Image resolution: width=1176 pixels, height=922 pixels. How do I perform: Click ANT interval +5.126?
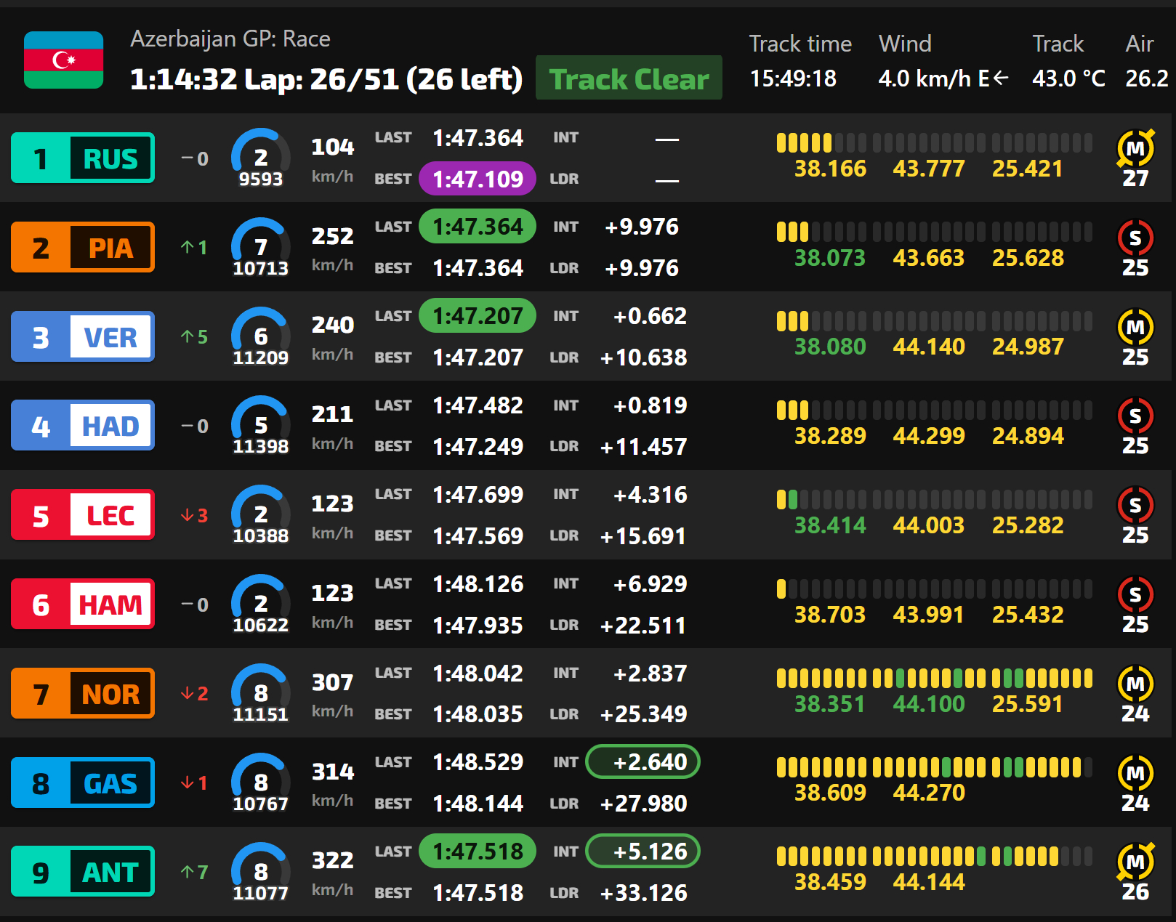pyautogui.click(x=643, y=852)
